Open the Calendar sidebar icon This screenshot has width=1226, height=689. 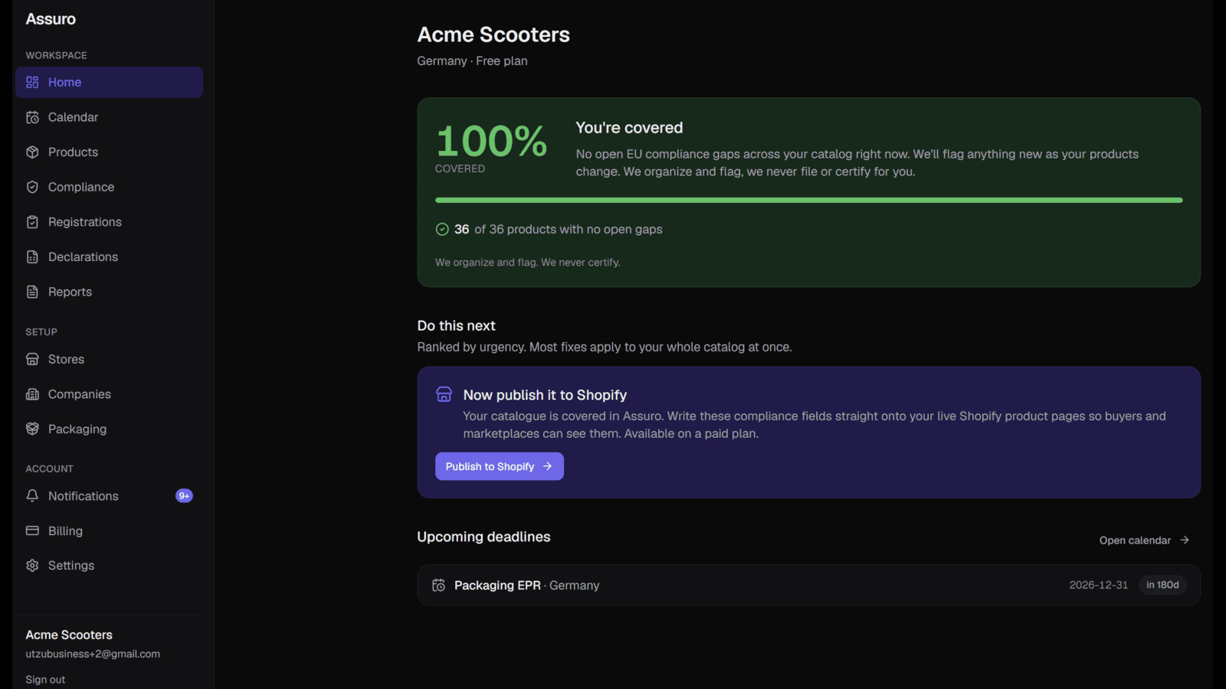point(32,117)
